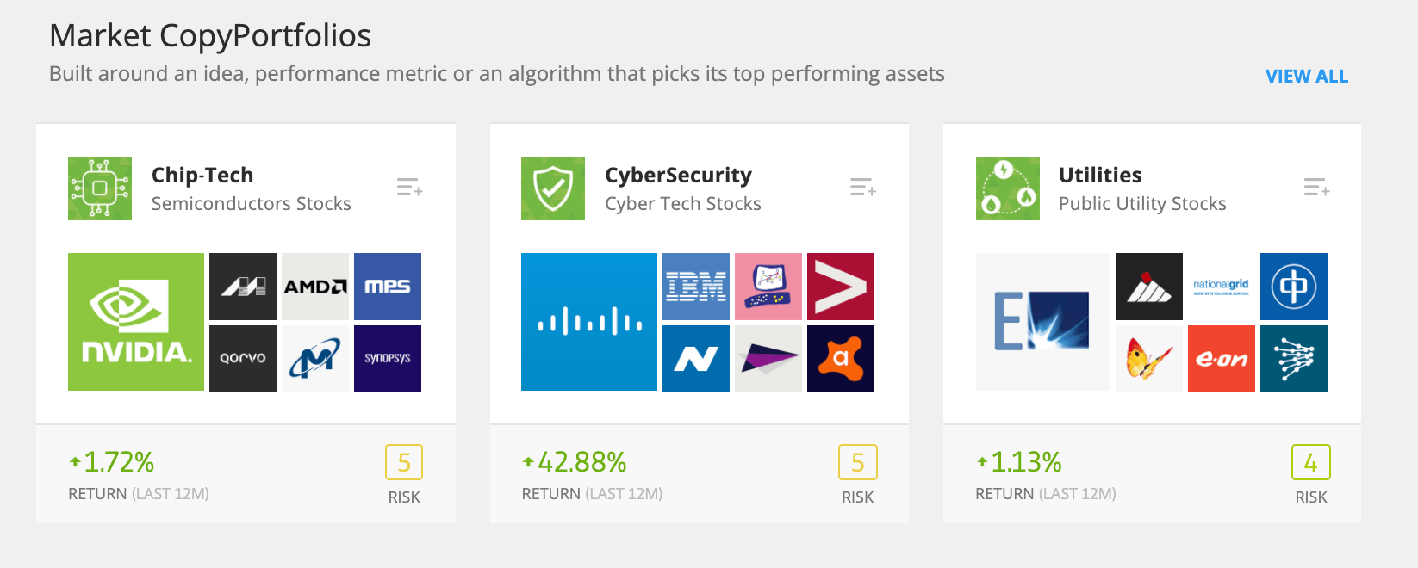Click the Accenture arrow logo

pos(840,287)
